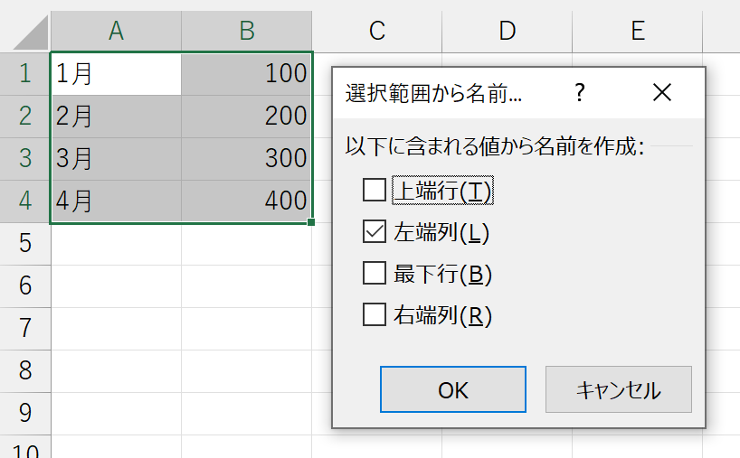Check the 右端列(R) option
The width and height of the screenshot is (740, 458).
click(375, 314)
